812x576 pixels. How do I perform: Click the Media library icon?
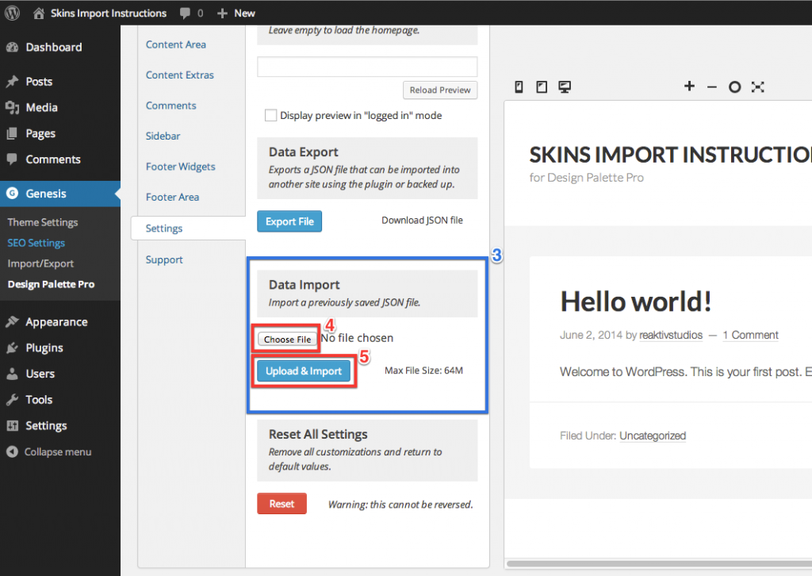point(13,107)
